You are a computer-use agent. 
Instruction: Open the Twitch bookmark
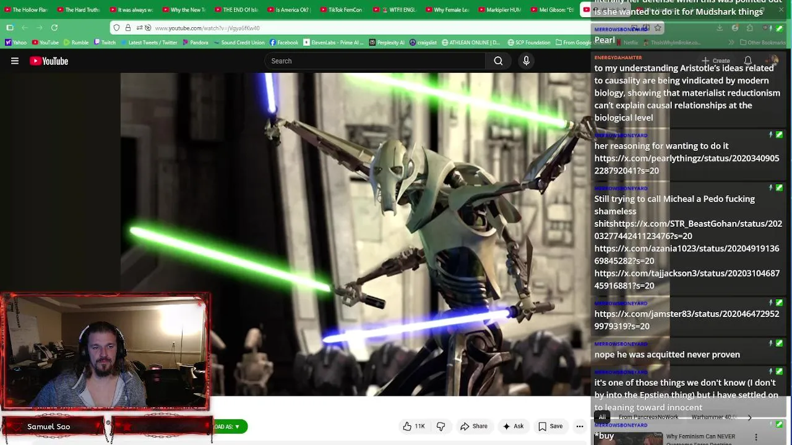(x=105, y=43)
